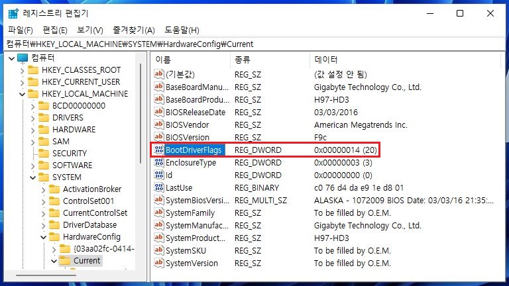The height and width of the screenshot is (286, 509).
Task: Click the SystemVersion string value icon
Action: pyautogui.click(x=159, y=263)
